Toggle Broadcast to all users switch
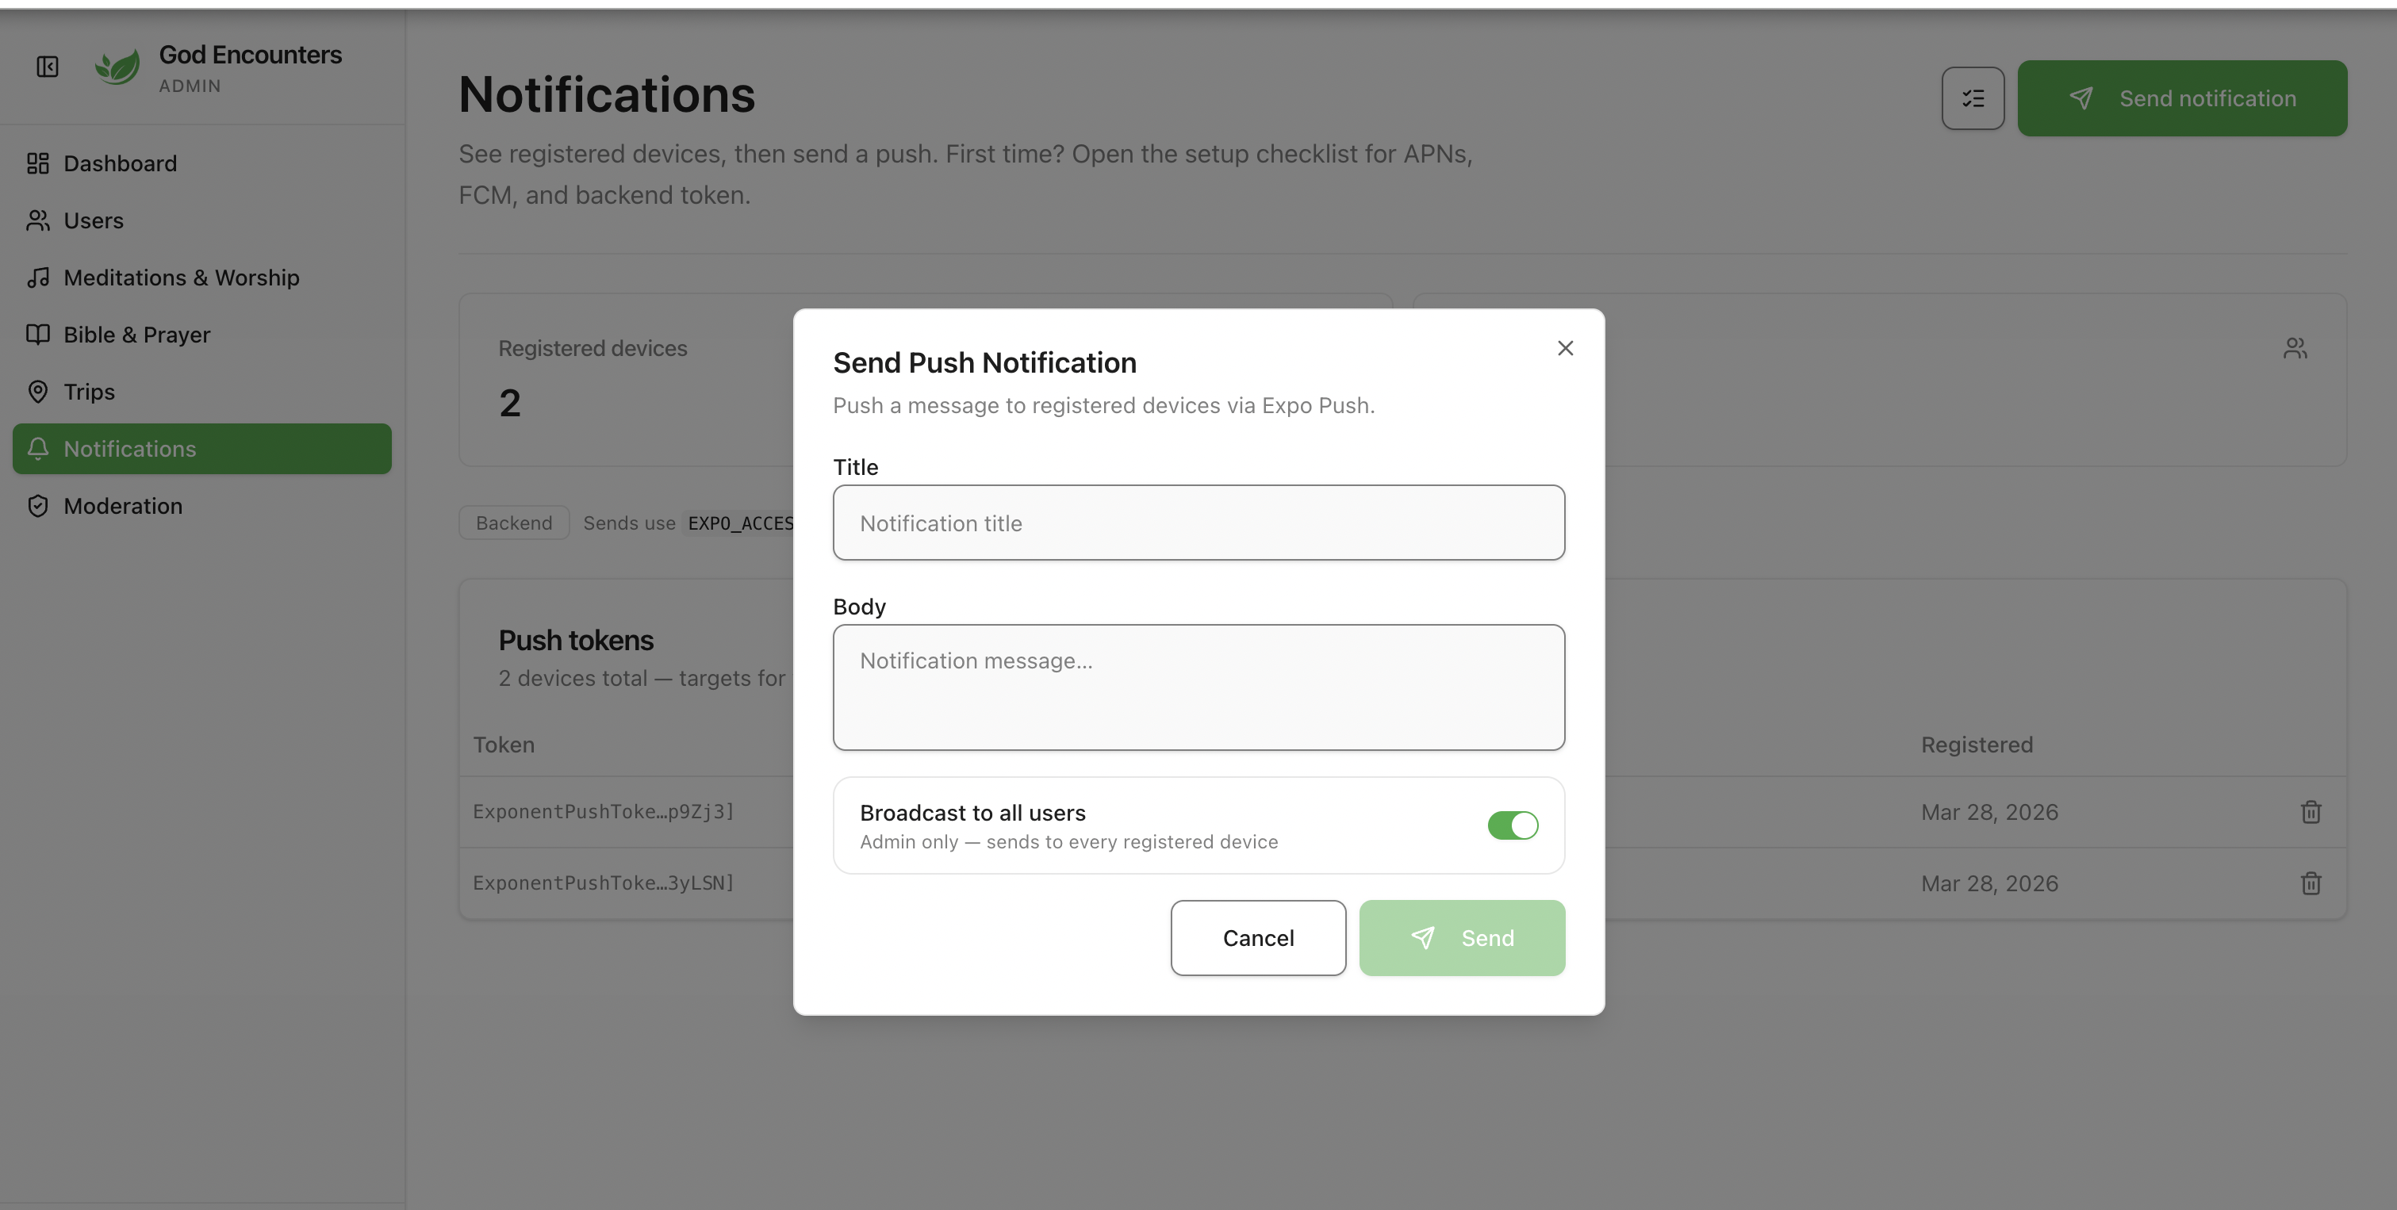 coord(1512,825)
